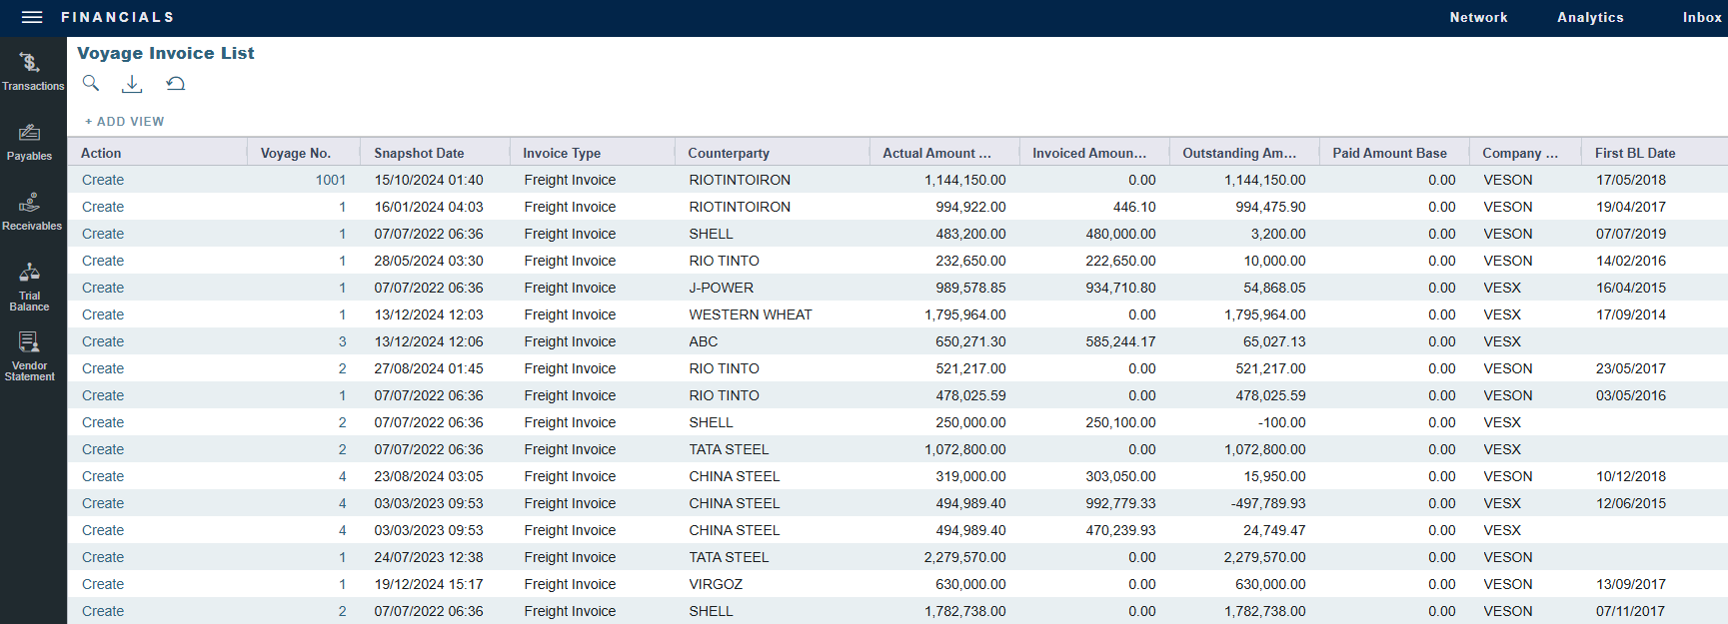Open the Network menu
1728x624 pixels.
point(1478,17)
